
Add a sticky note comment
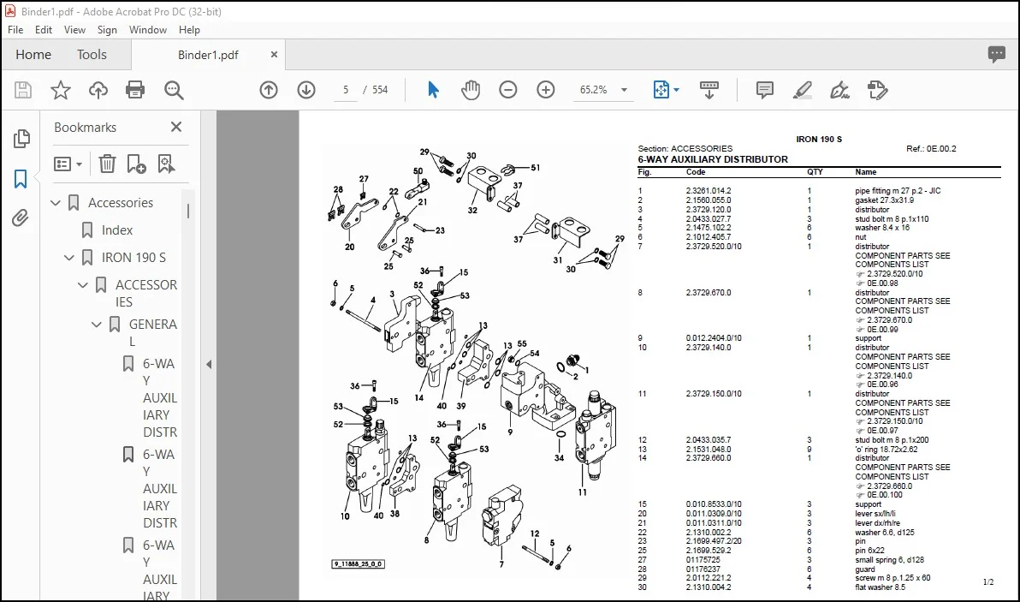coord(765,90)
